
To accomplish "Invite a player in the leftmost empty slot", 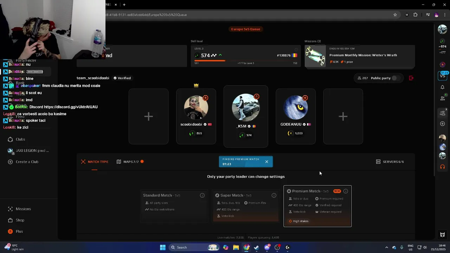I will click(148, 116).
